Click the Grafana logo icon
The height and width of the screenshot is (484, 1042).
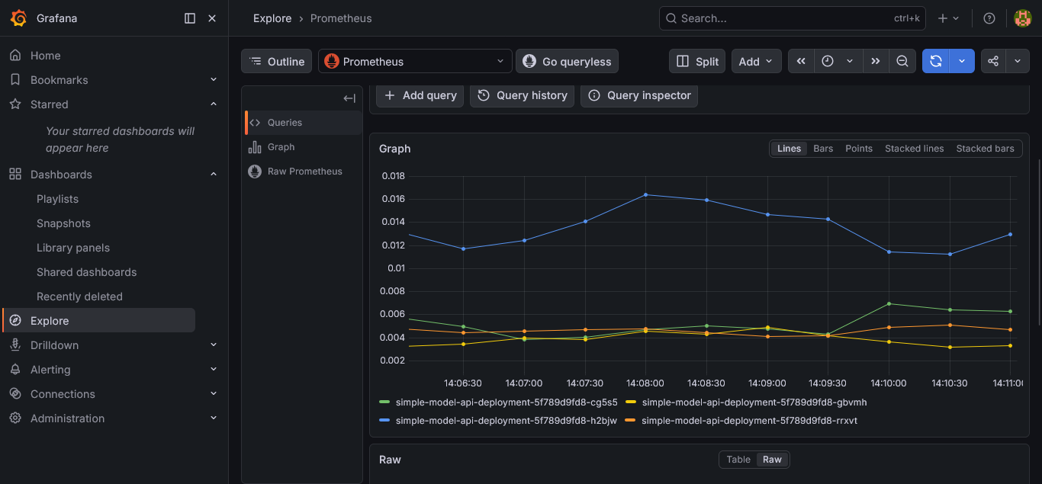click(x=19, y=18)
